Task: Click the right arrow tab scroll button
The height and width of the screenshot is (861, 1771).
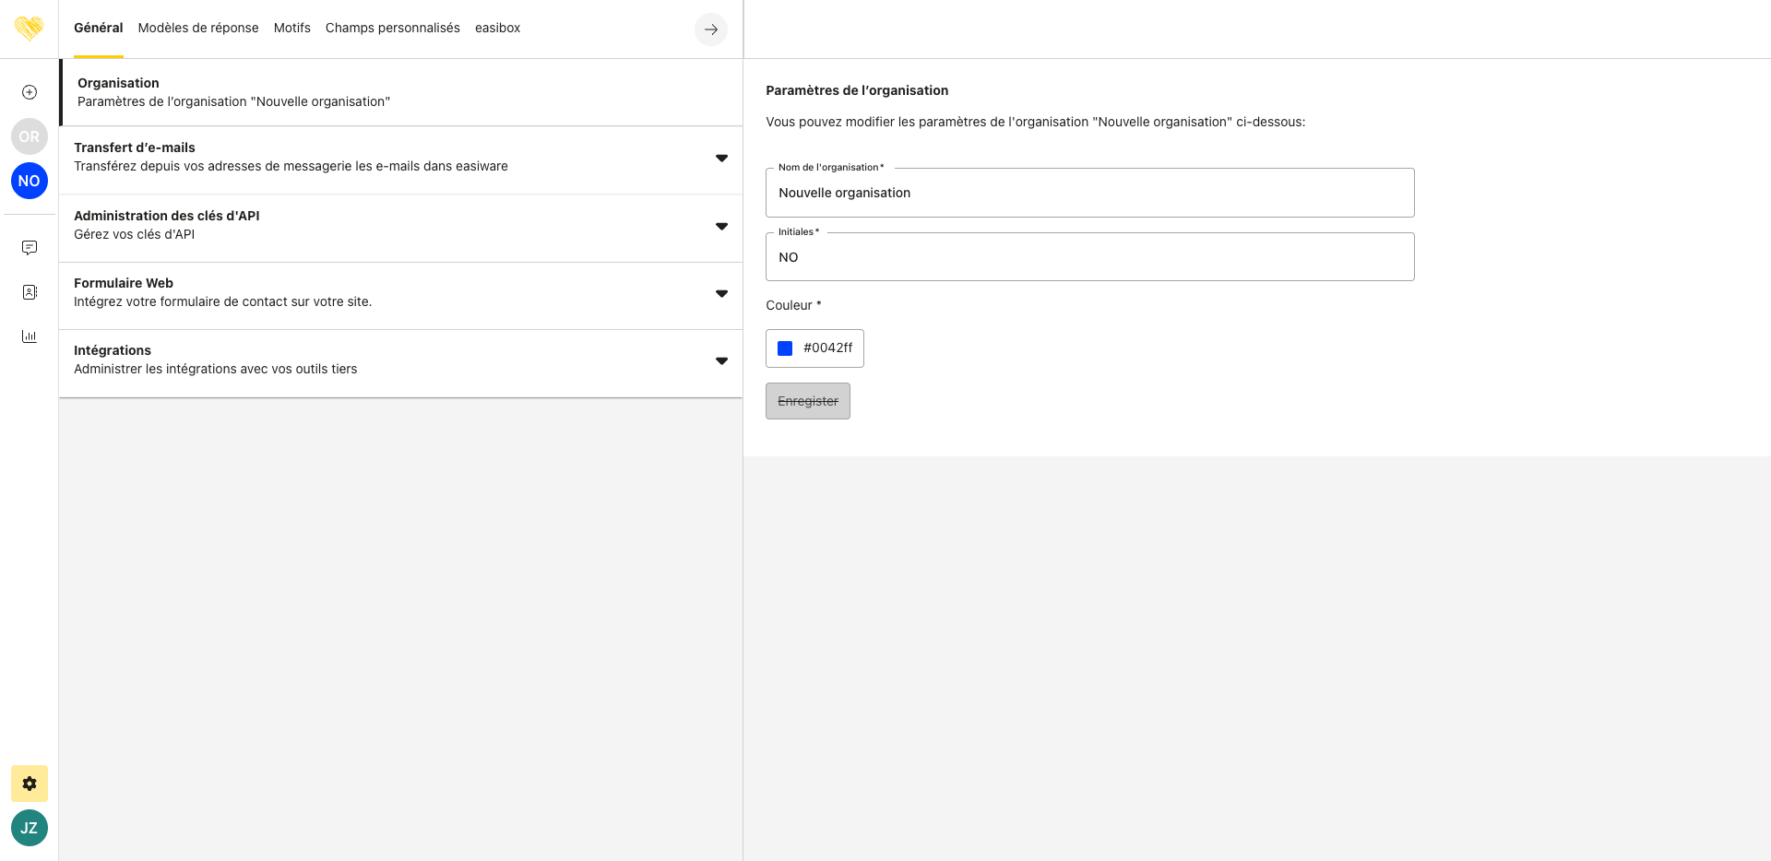Action: pos(710,29)
